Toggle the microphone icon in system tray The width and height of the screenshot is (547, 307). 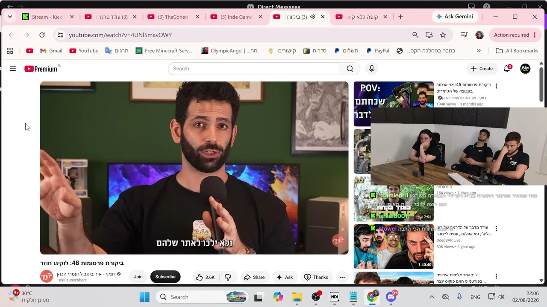click(459, 297)
